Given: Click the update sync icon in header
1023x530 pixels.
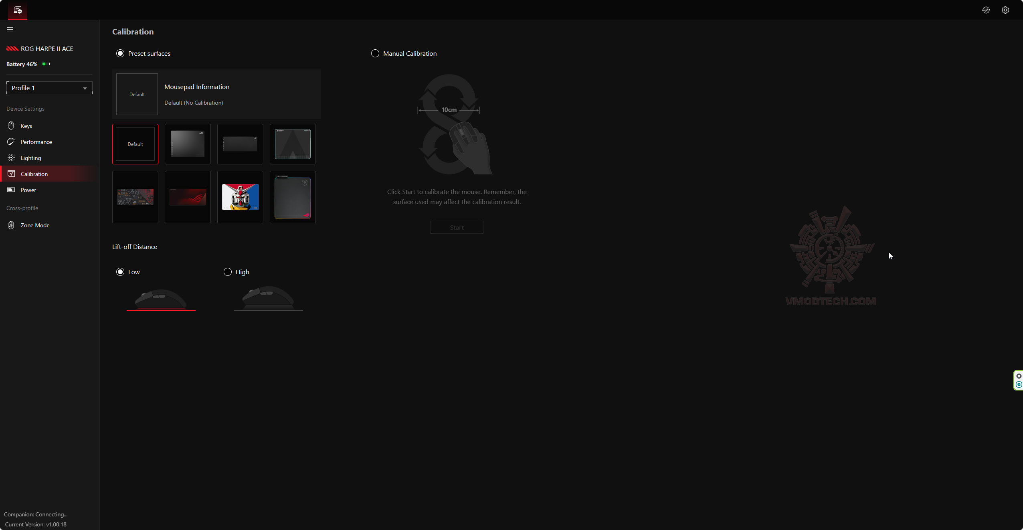Looking at the screenshot, I should 986,10.
